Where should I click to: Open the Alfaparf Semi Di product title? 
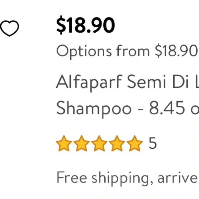pyautogui.click(x=127, y=82)
